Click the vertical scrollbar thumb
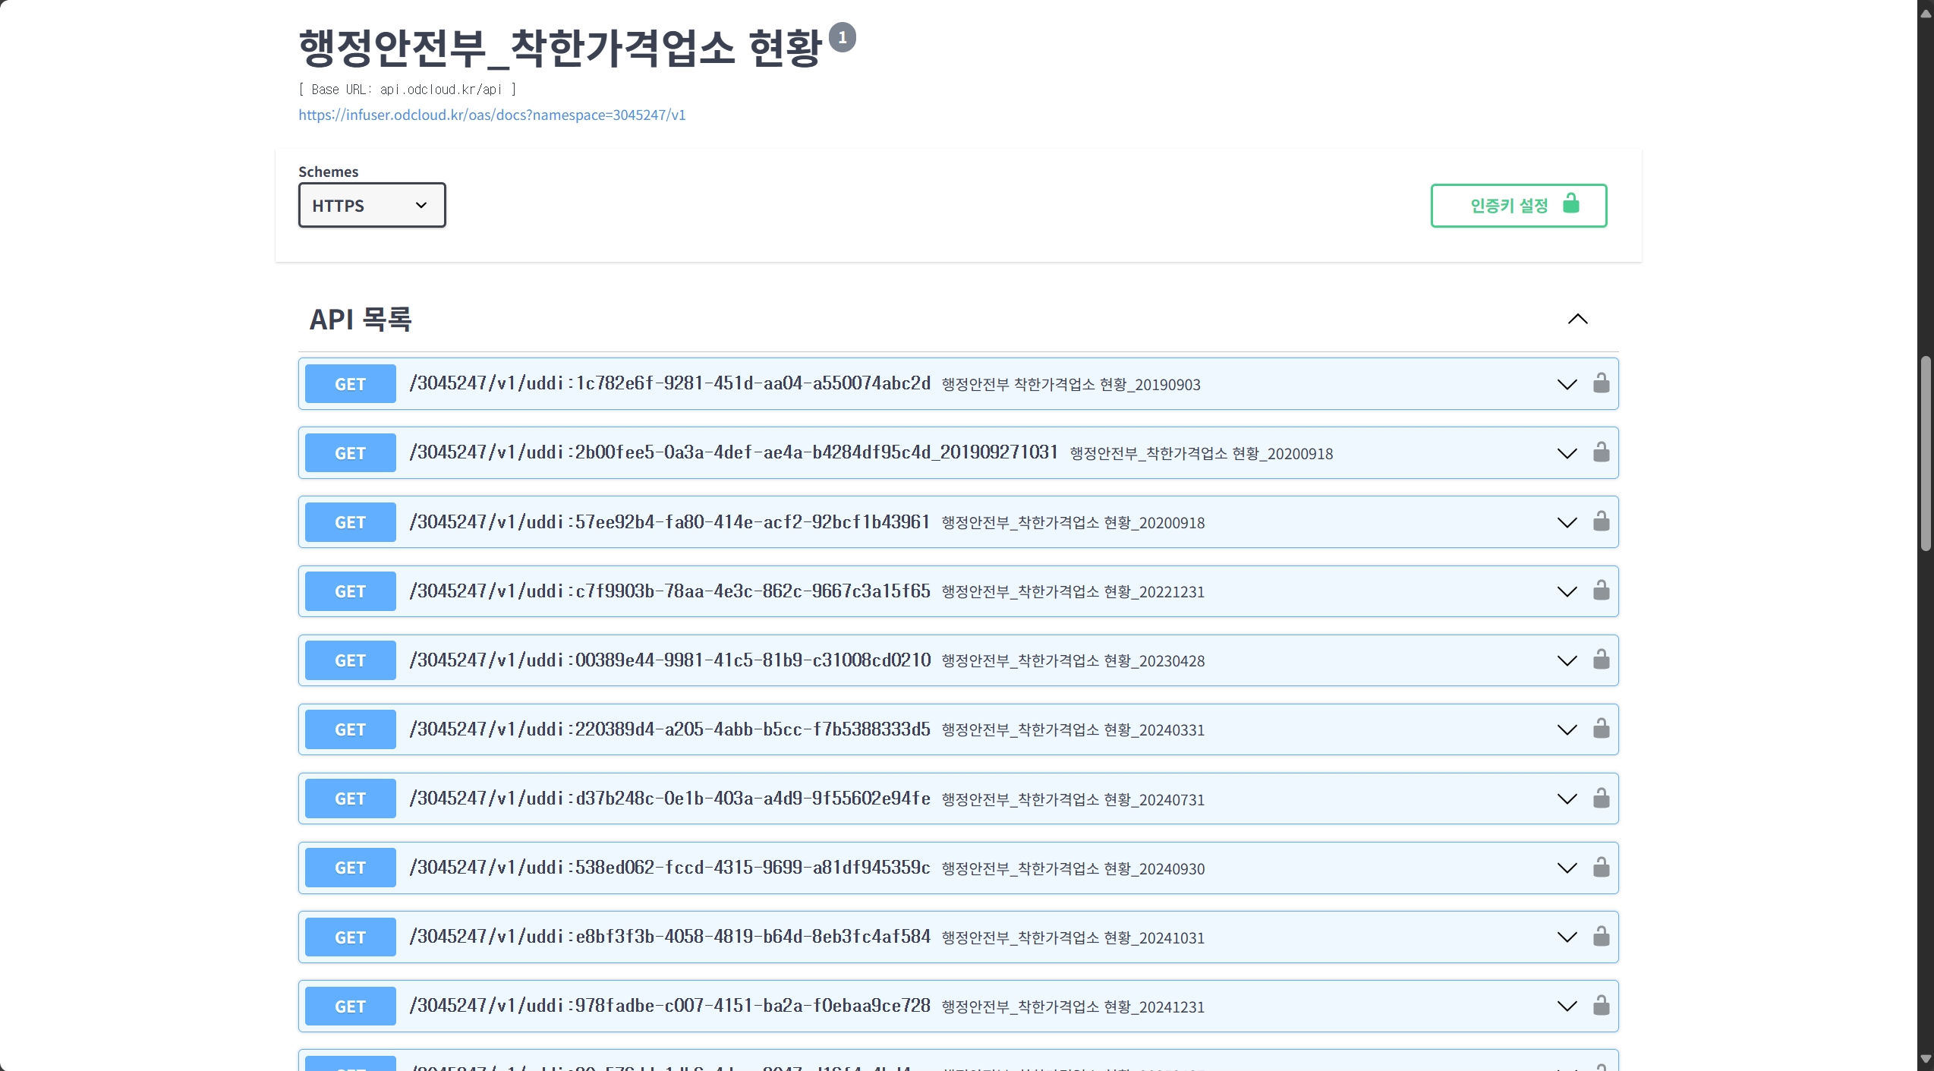Image resolution: width=1934 pixels, height=1071 pixels. pos(1925,452)
